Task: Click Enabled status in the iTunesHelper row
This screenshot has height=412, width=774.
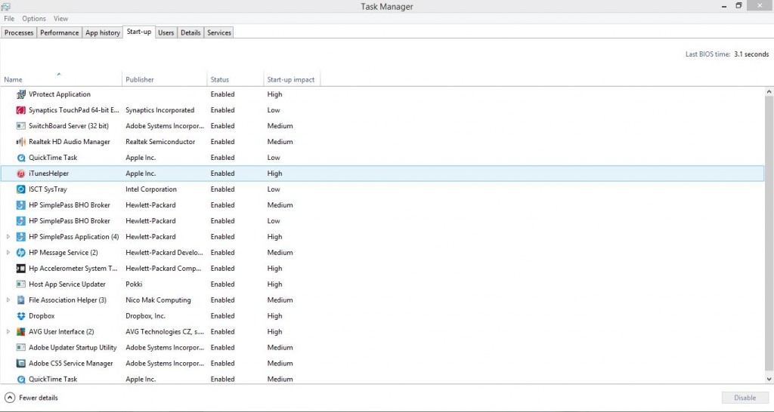Action: [222, 174]
